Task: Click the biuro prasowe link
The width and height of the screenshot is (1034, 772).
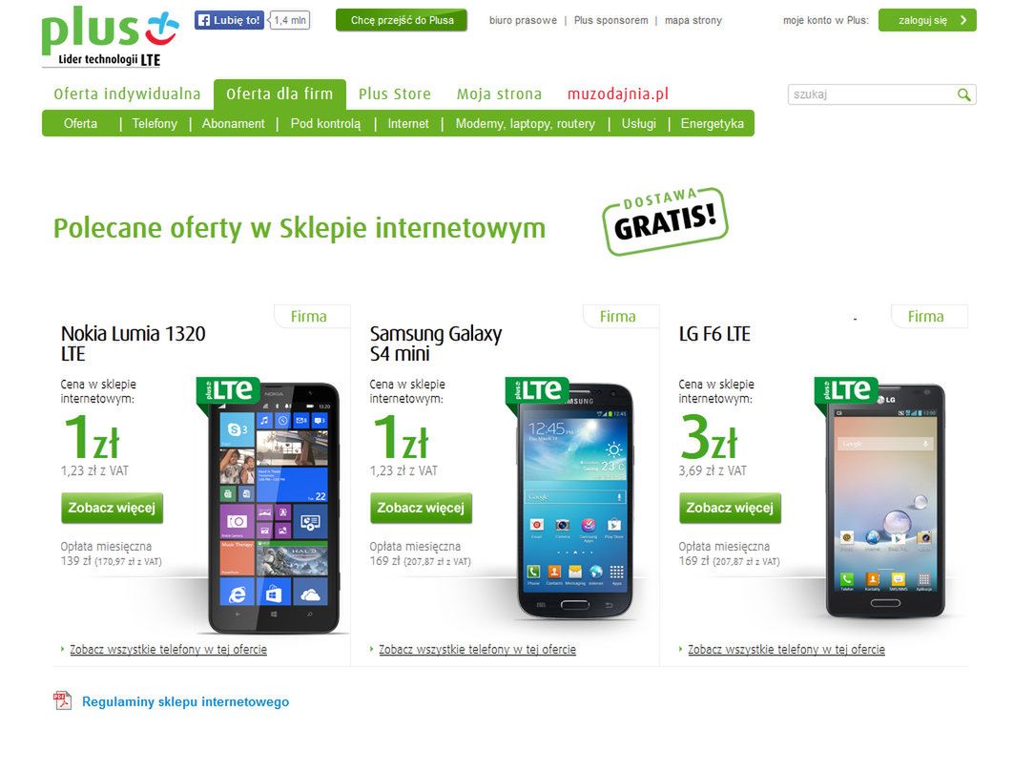Action: pos(523,20)
